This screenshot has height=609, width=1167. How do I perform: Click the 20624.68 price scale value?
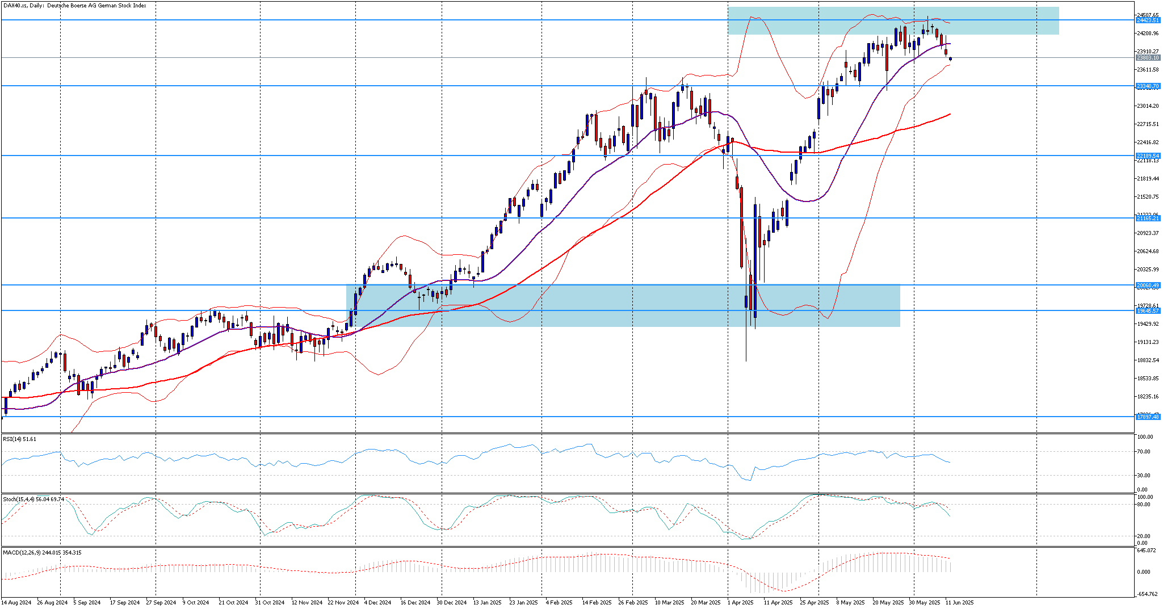pos(1148,251)
